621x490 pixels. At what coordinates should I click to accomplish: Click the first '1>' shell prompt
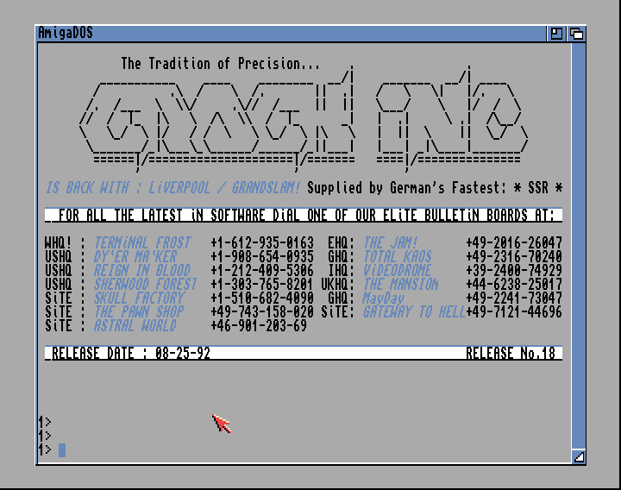point(45,422)
